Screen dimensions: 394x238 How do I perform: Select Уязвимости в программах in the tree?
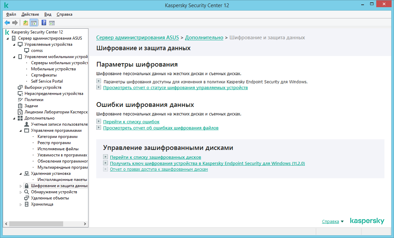click(62, 155)
